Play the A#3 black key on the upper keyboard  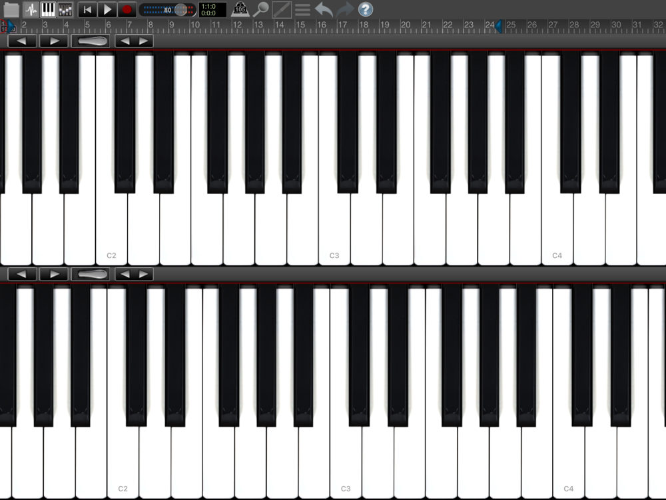tap(515, 121)
